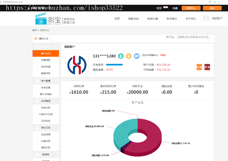Screen dimensions: 228x161
Task: Click the avatar icon next to 我的账户
Action: 206,18
